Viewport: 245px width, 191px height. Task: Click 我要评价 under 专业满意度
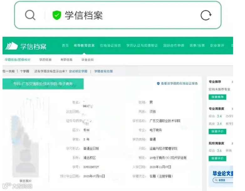217,131
